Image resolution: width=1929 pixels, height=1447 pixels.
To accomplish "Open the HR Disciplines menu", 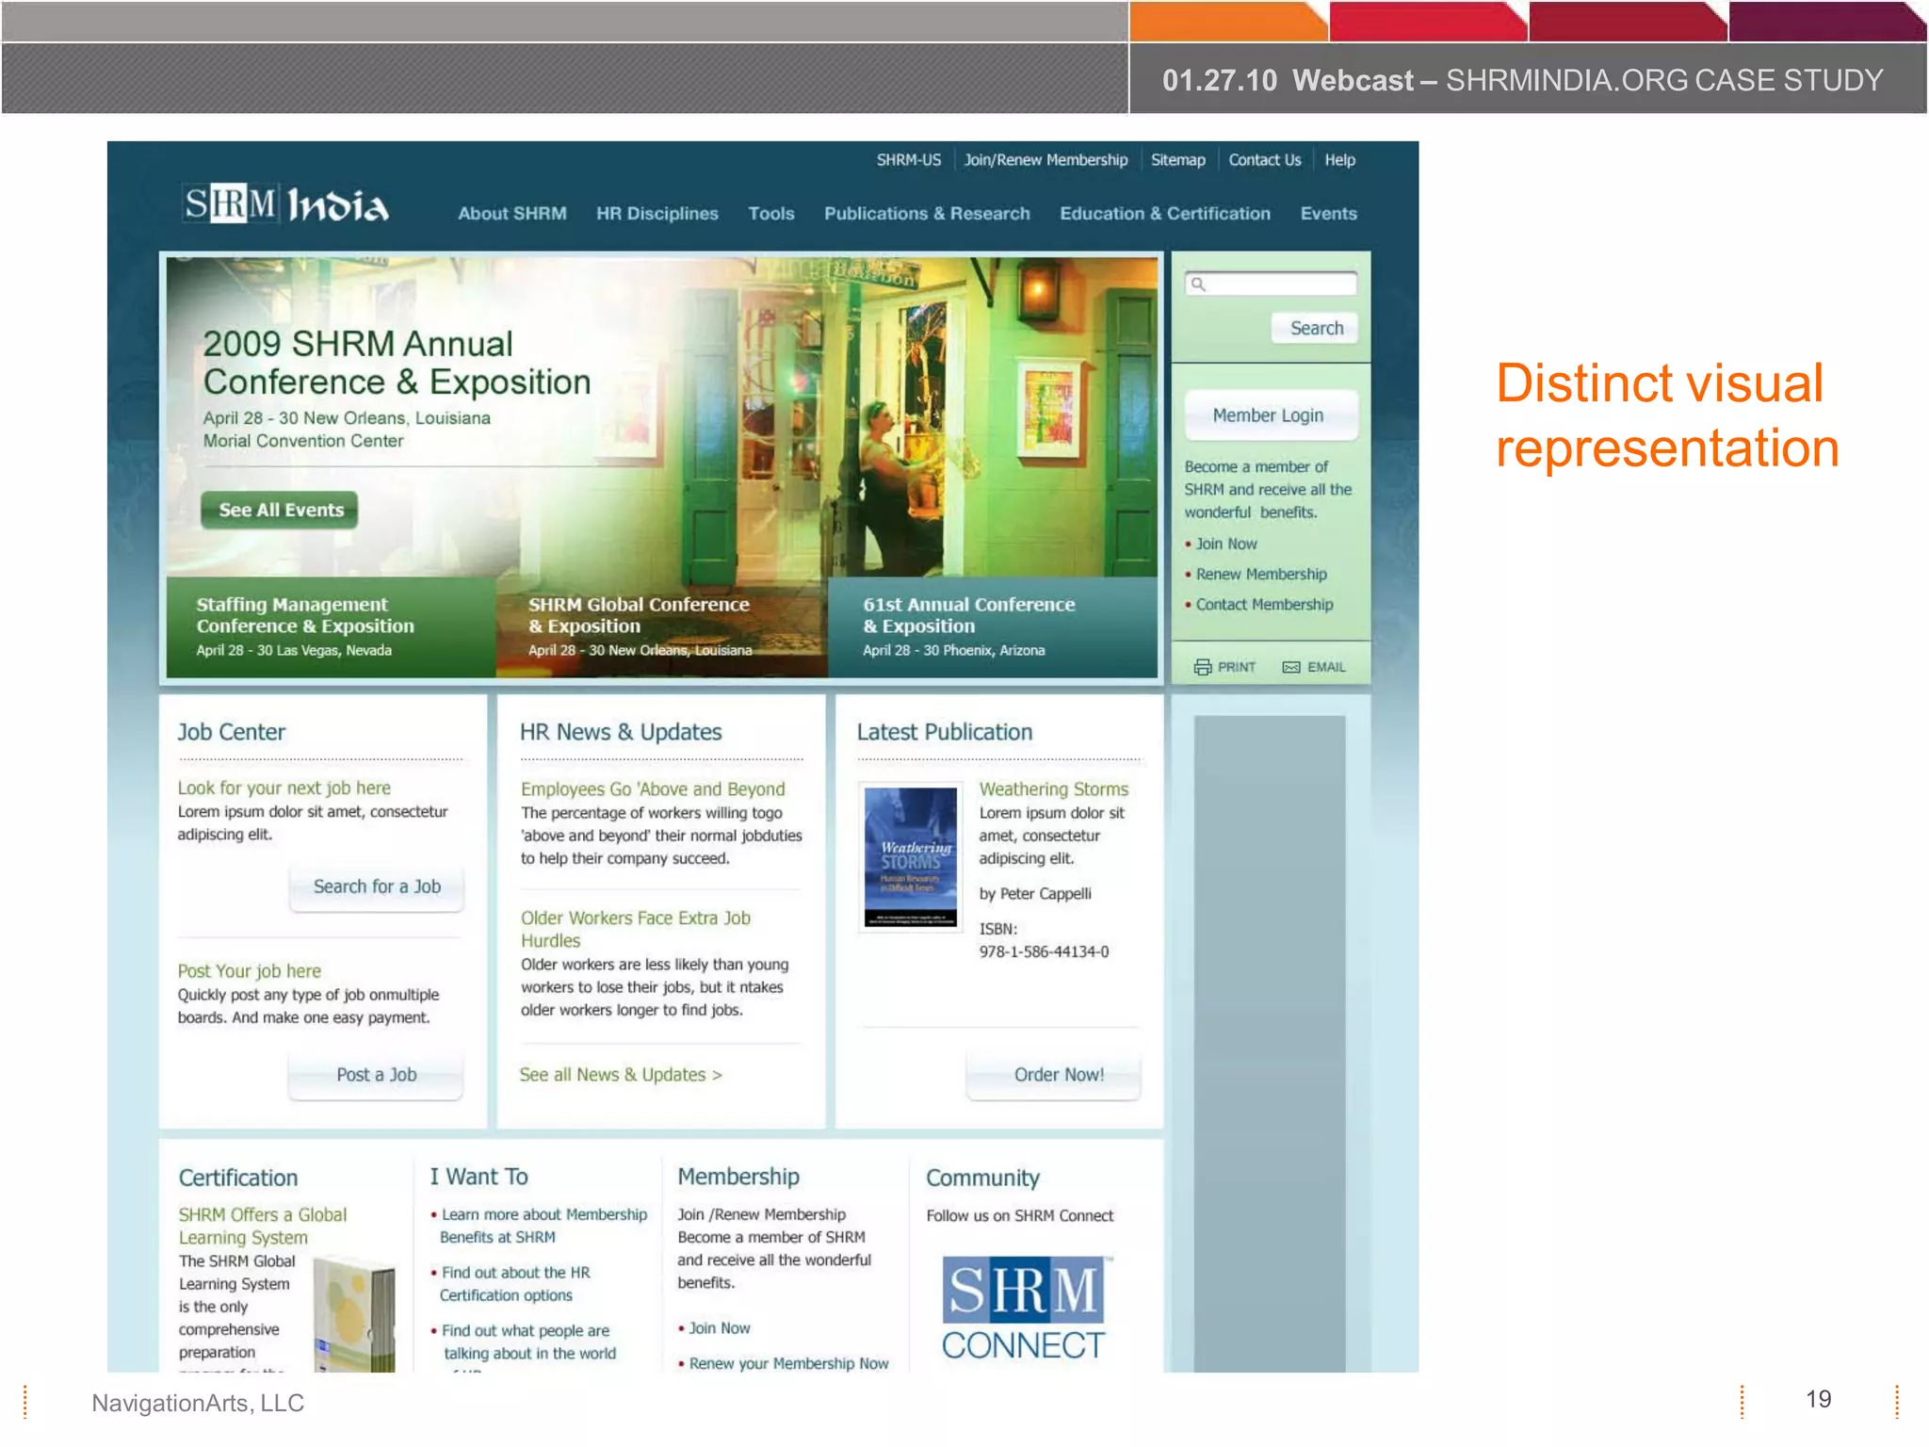I will pyautogui.click(x=657, y=214).
